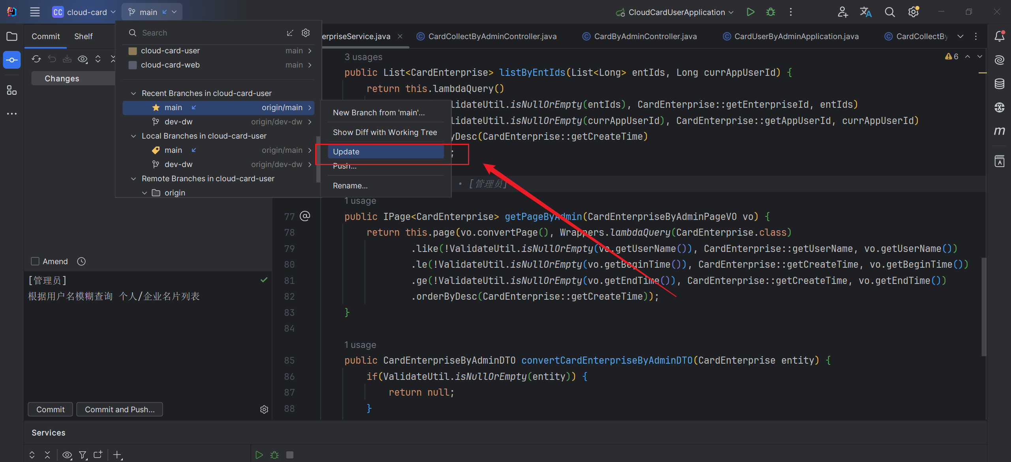The image size is (1011, 462).
Task: Open commit options gear icon
Action: click(264, 409)
